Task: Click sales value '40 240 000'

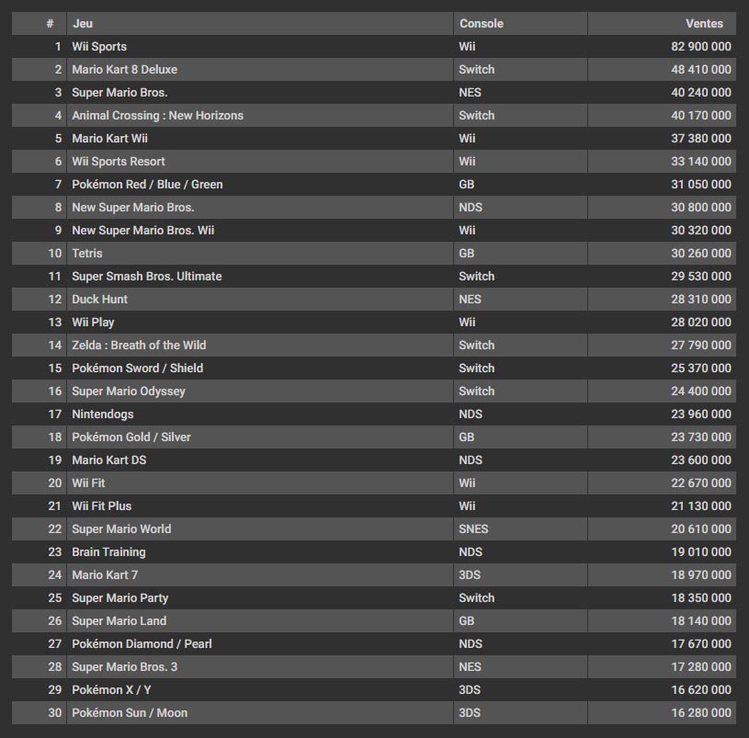Action: point(701,92)
